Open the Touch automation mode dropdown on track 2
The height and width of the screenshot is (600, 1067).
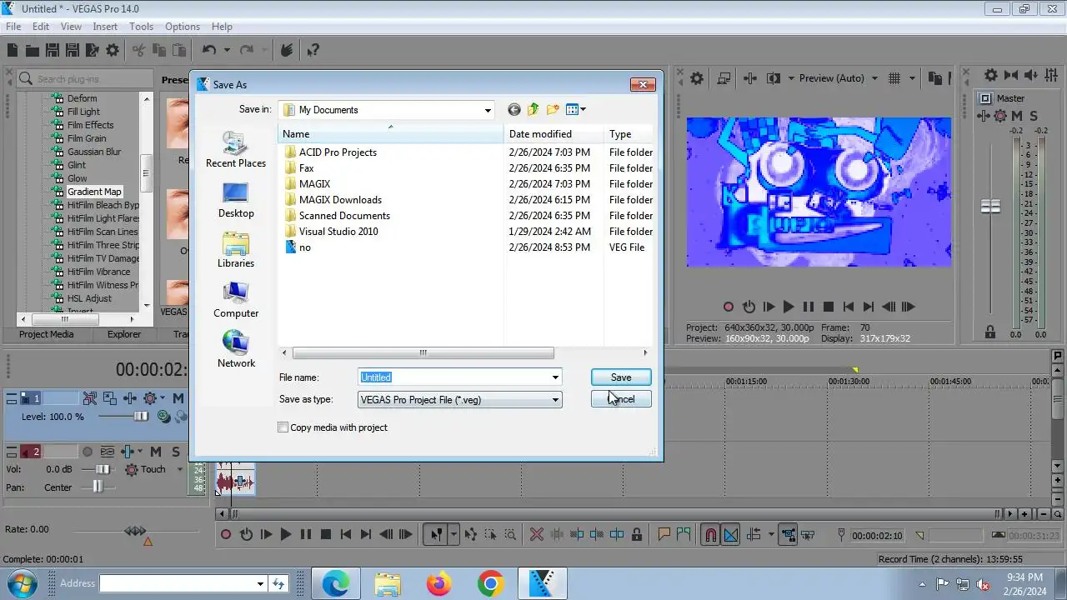point(179,469)
